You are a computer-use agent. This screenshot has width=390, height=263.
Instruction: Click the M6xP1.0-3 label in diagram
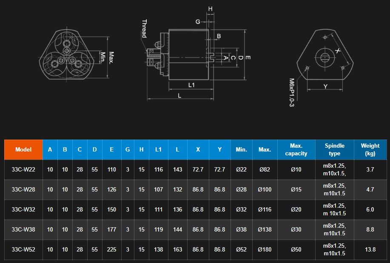pyautogui.click(x=292, y=92)
